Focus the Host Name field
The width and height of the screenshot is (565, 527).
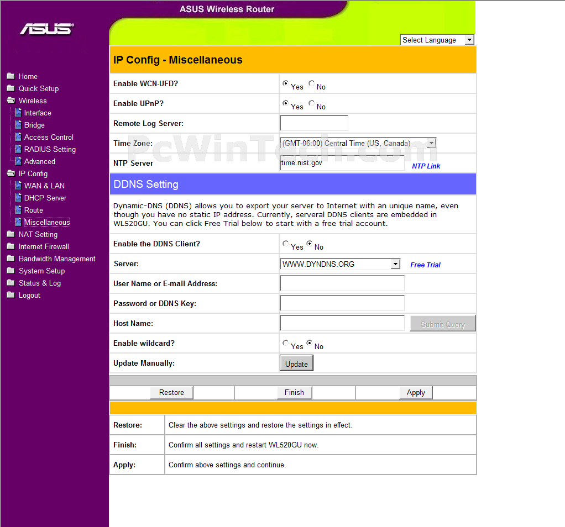point(342,323)
